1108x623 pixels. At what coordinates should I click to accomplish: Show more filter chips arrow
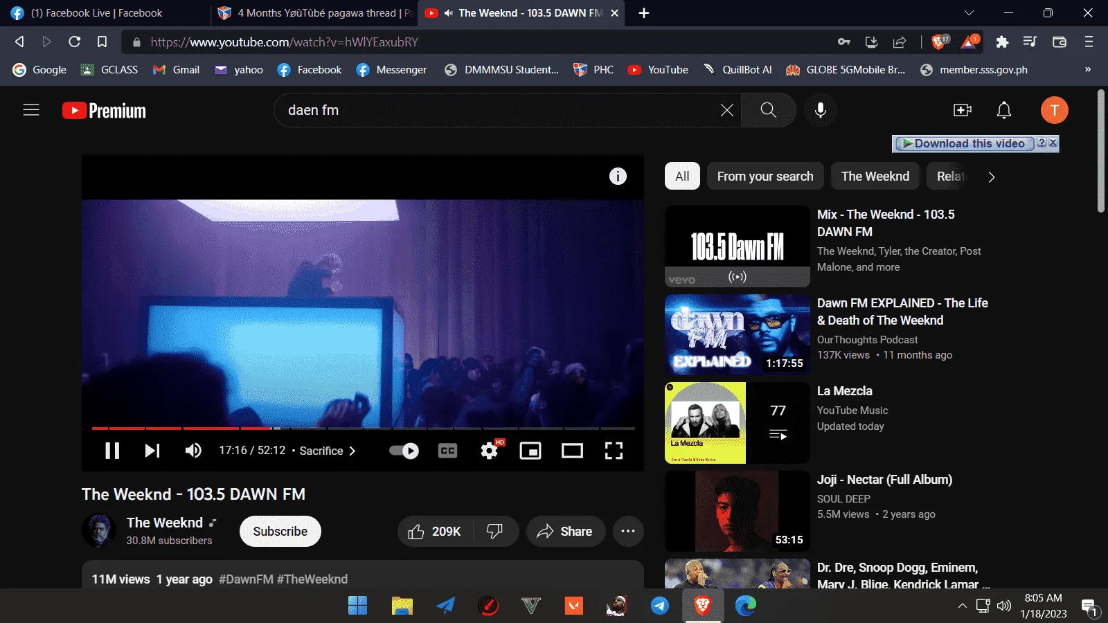point(992,177)
